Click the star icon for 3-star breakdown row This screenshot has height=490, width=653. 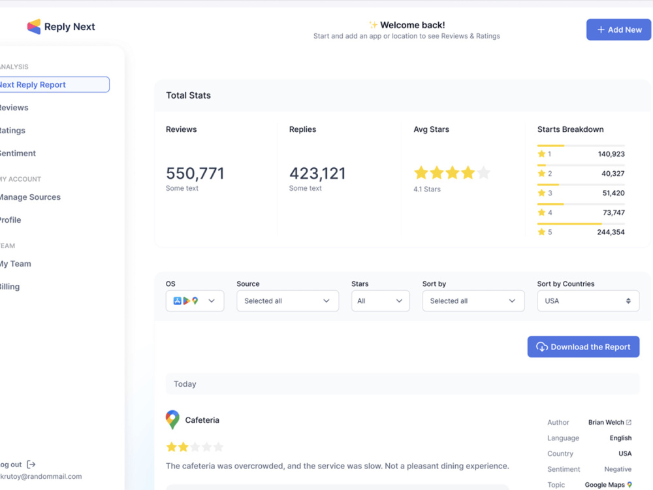click(x=541, y=193)
